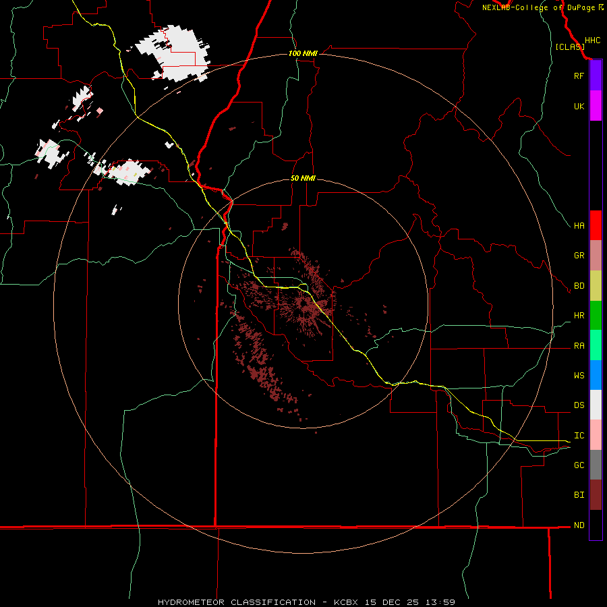Click the HHC product label
The width and height of the screenshot is (607, 607).
[592, 40]
